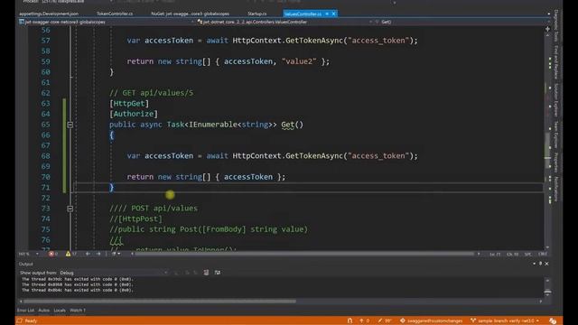Close the Output panel

pos(546,264)
